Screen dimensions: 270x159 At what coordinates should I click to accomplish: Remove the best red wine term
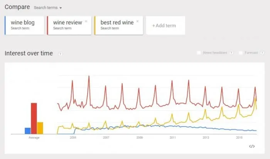[137, 21]
